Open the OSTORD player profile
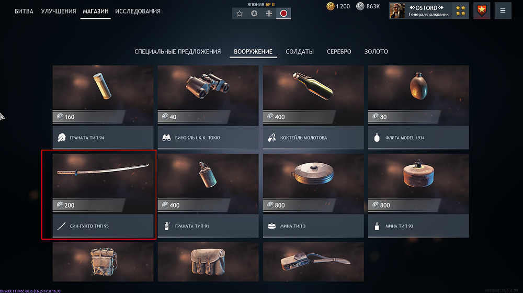This screenshot has width=523, height=293. click(429, 10)
